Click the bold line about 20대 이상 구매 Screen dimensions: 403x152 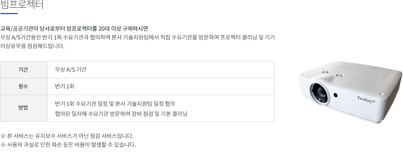click(75, 28)
